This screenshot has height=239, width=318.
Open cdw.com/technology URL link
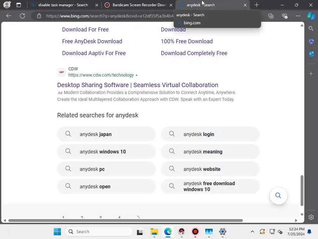[x=101, y=75]
